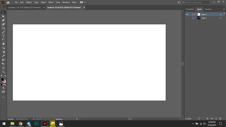Select the Curvature tool
Image resolution: width=226 pixels, height=127 pixels.
click(3, 24)
